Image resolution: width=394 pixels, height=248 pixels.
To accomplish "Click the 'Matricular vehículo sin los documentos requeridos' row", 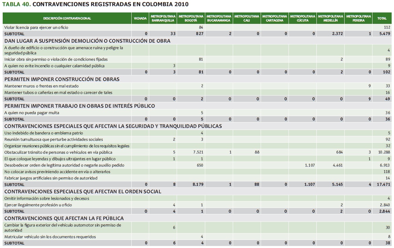I will coord(50,237).
